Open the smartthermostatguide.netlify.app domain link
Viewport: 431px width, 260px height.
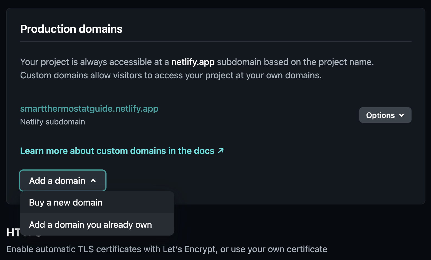point(89,109)
